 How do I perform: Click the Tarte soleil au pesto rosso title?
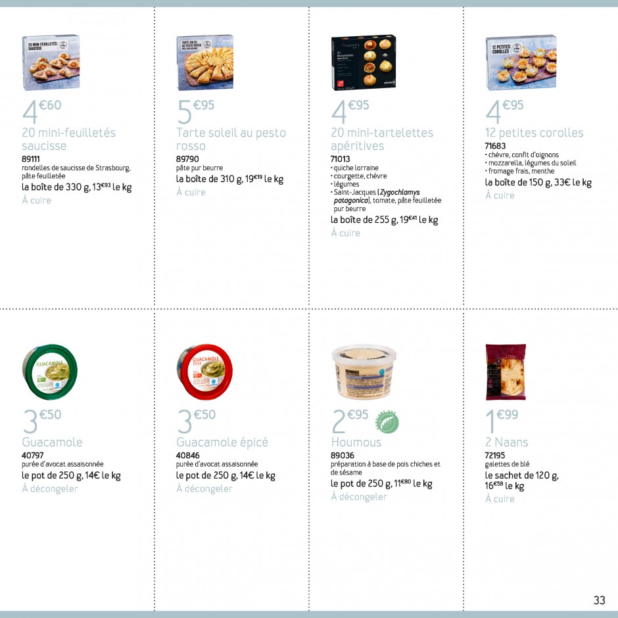(231, 139)
